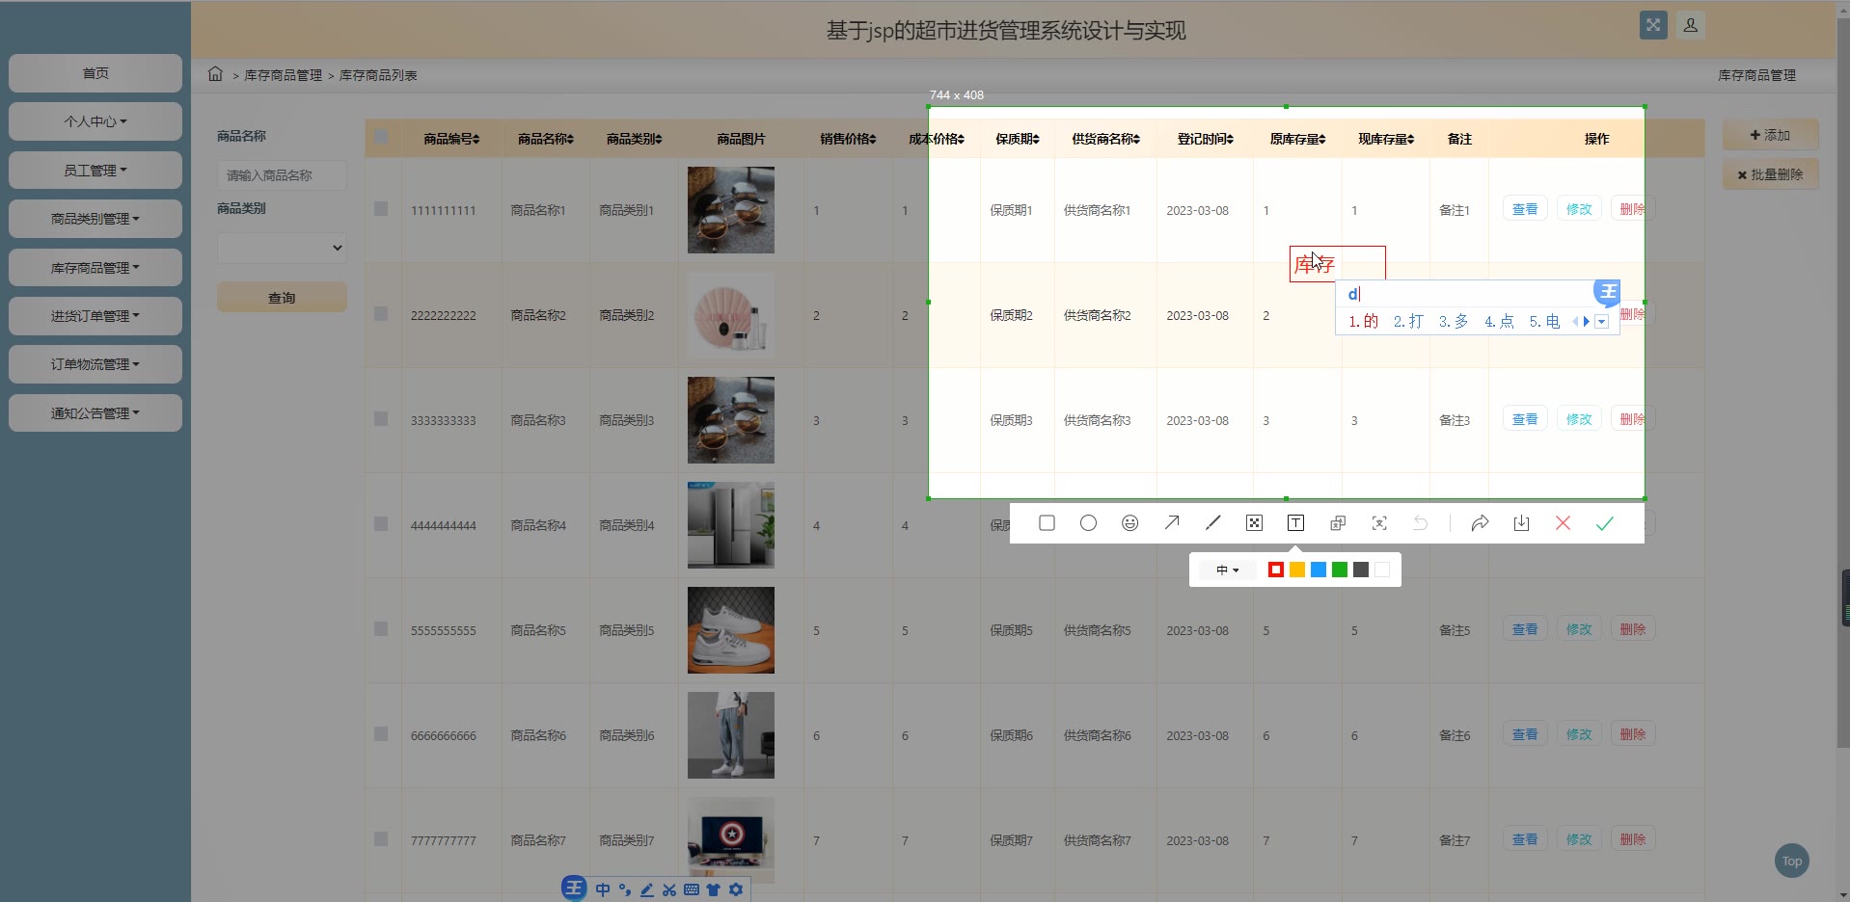Screen dimensions: 1850x902
Task: Click the text tool icon
Action: 1295,523
